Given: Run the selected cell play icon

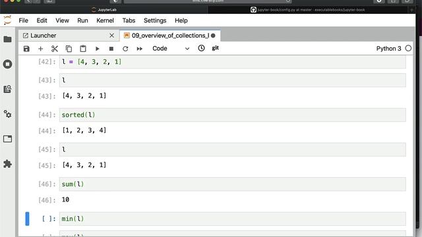Looking at the screenshot, I should click(x=97, y=49).
